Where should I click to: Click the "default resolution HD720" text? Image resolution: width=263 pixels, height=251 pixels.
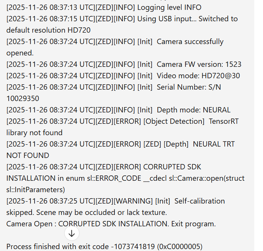point(48,30)
